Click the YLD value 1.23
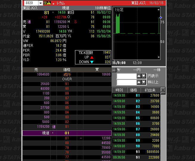195x161 pixels. 59,60
